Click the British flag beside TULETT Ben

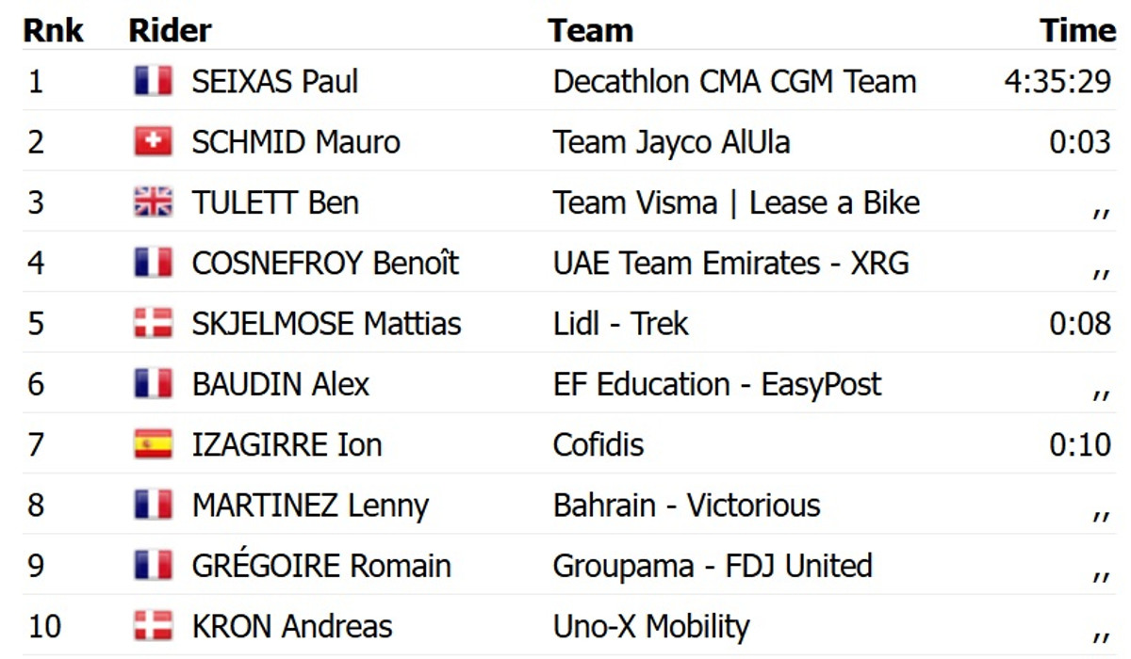pyautogui.click(x=153, y=202)
